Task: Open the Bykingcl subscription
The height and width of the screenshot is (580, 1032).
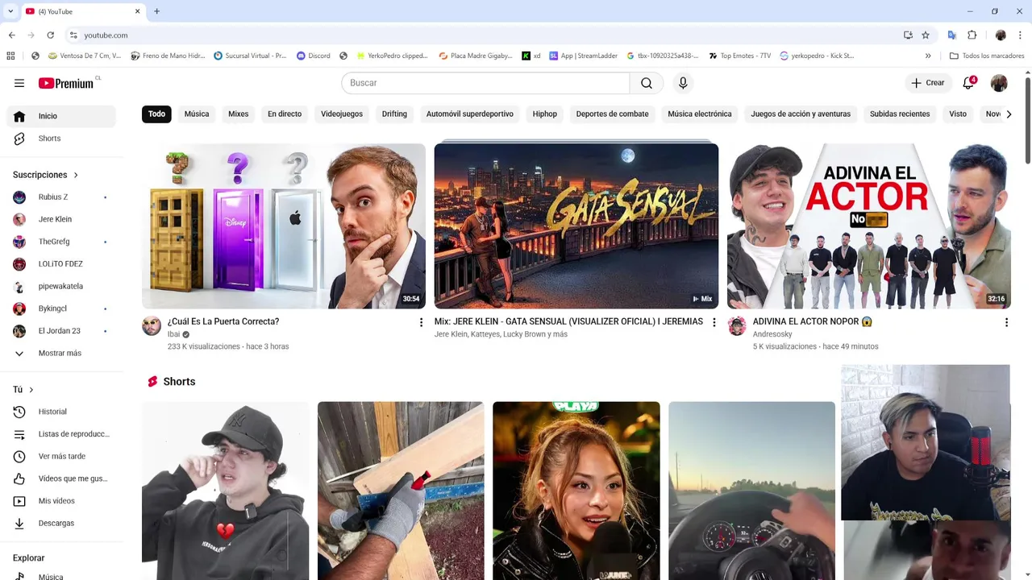Action: 61,309
